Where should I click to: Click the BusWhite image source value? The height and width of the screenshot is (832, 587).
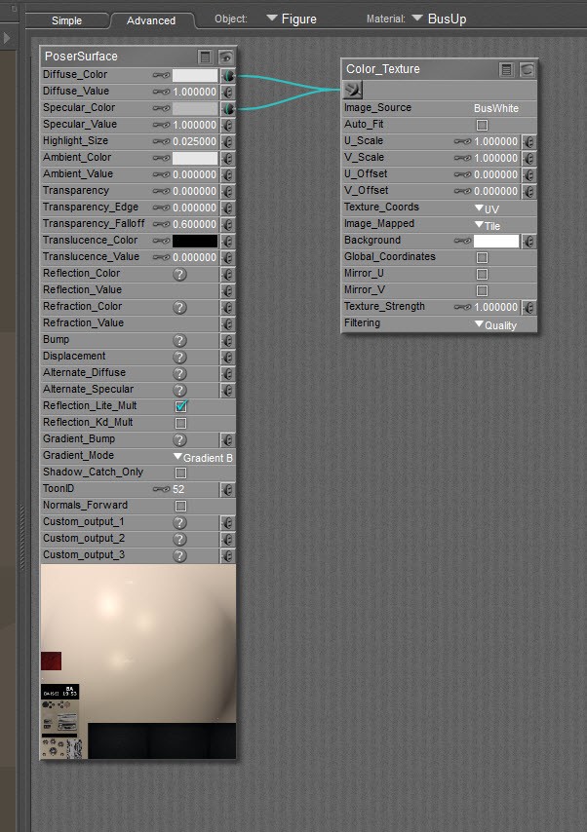coord(496,108)
